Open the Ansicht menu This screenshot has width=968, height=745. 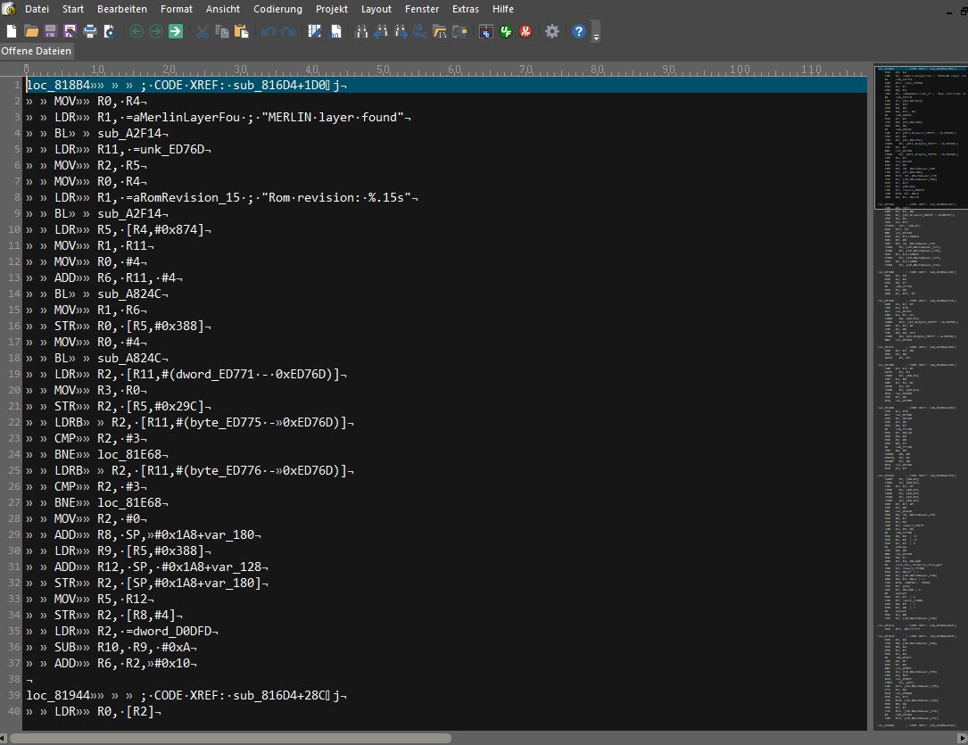tap(222, 9)
